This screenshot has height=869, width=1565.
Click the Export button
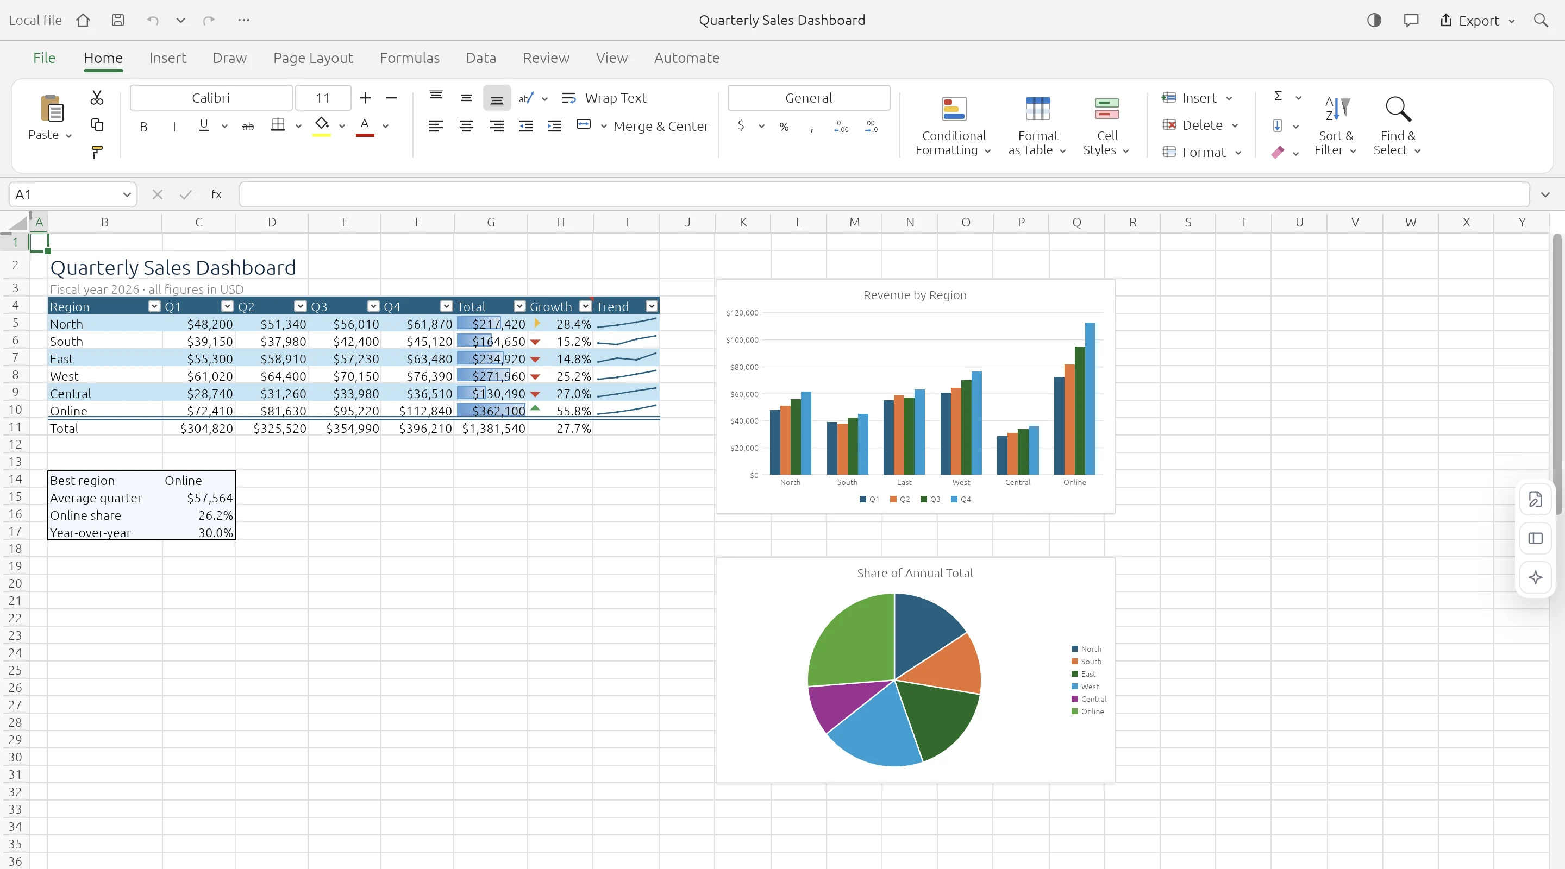(1478, 21)
